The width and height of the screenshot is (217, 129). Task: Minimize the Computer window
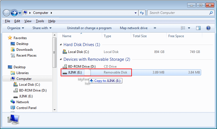(191, 5)
